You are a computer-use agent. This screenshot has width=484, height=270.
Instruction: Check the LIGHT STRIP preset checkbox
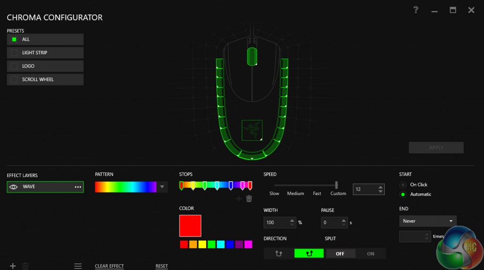click(14, 53)
